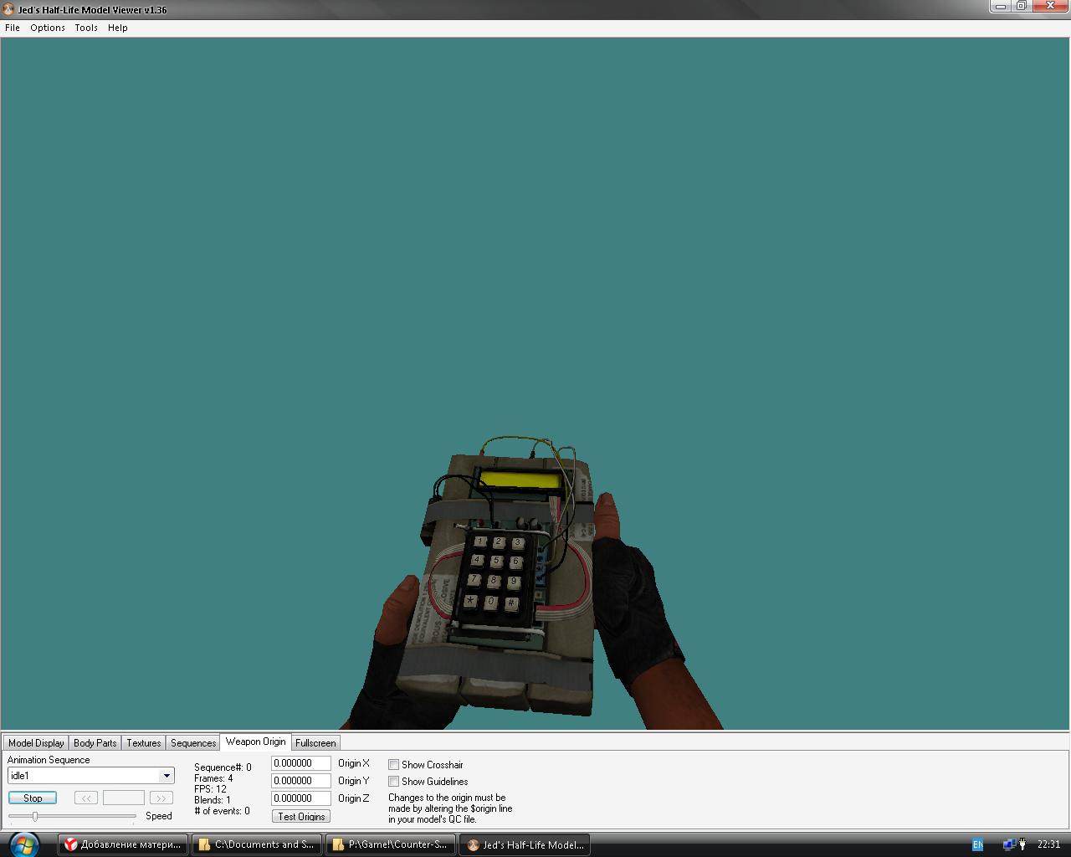Click the power plug tray icon
Viewport: 1071px width, 857px height.
tap(1022, 844)
